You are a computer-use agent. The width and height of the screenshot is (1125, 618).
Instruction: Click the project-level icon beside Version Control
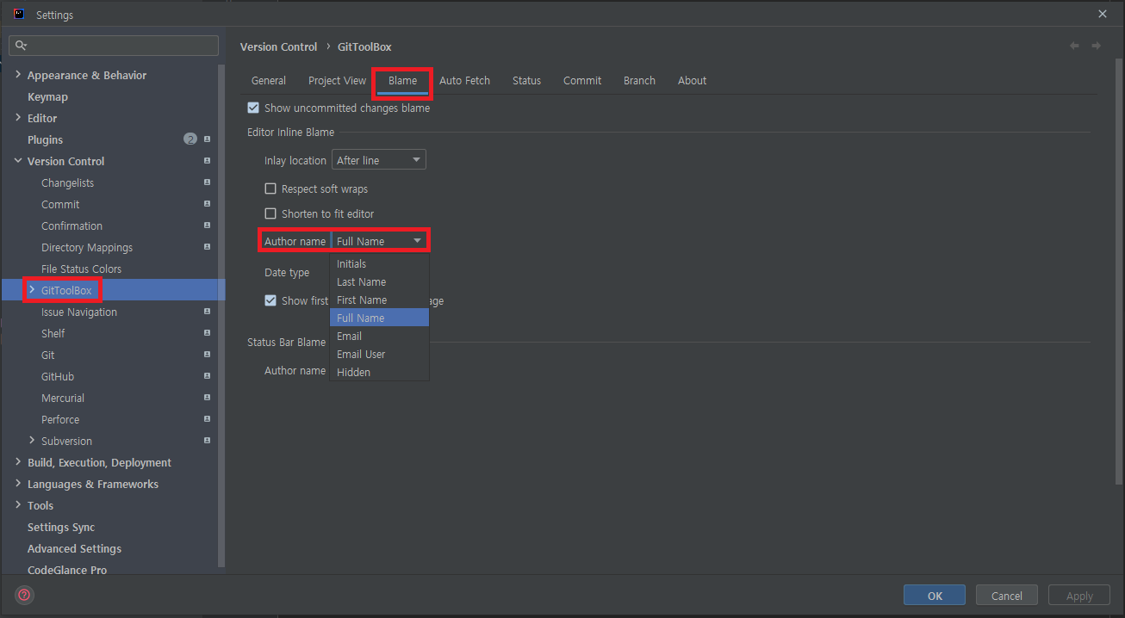click(x=207, y=161)
